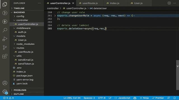Open User.js in the models folder
The width and height of the screenshot is (179, 100).
[x=27, y=40]
